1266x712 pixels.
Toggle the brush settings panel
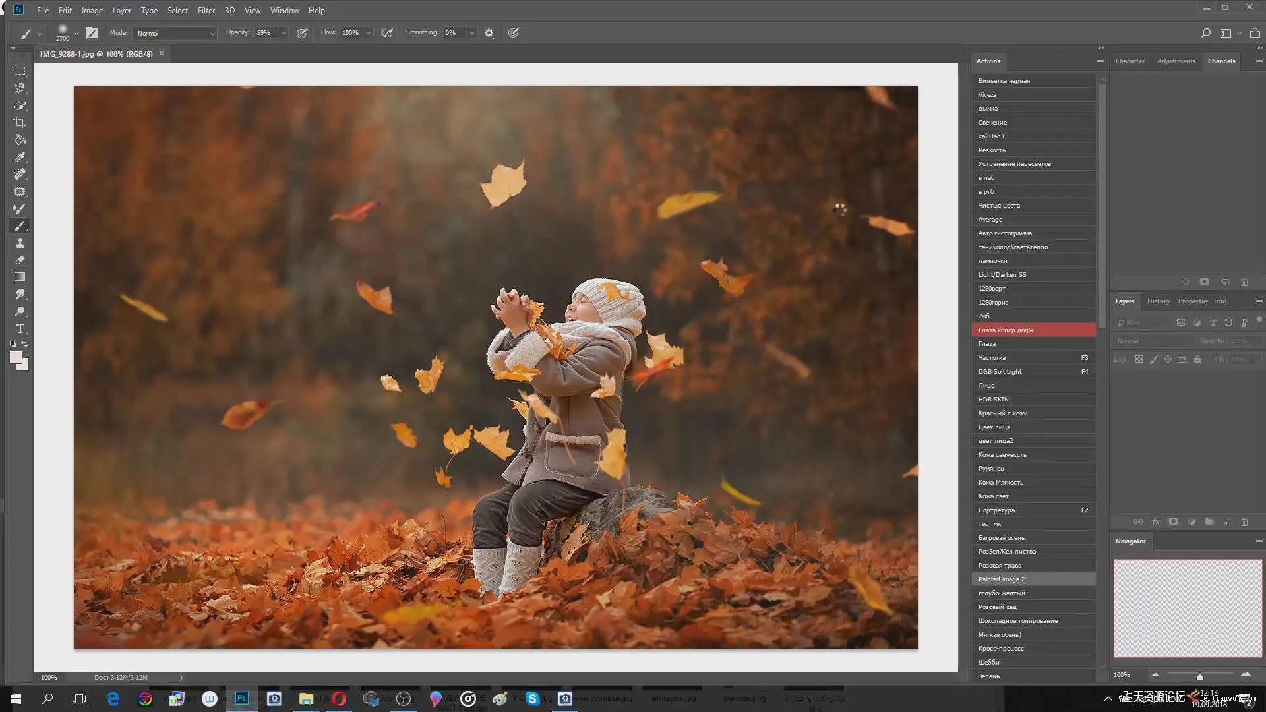coord(92,33)
